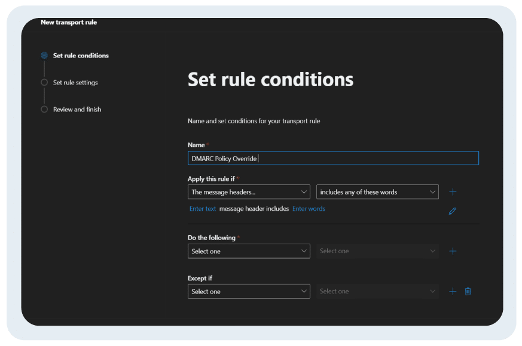This screenshot has height=346, width=522.
Task: Open the Set rule conditions step label
Action: point(81,55)
